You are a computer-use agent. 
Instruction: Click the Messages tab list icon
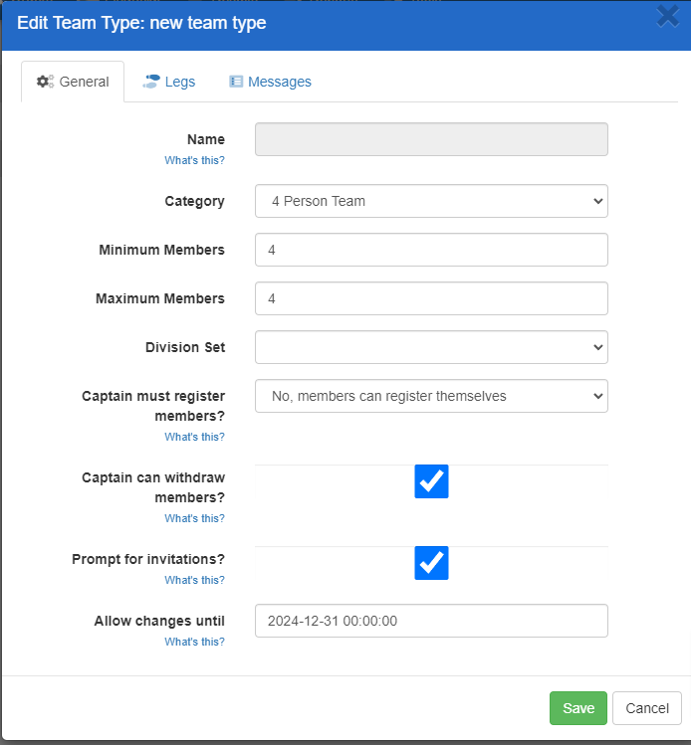[x=236, y=82]
